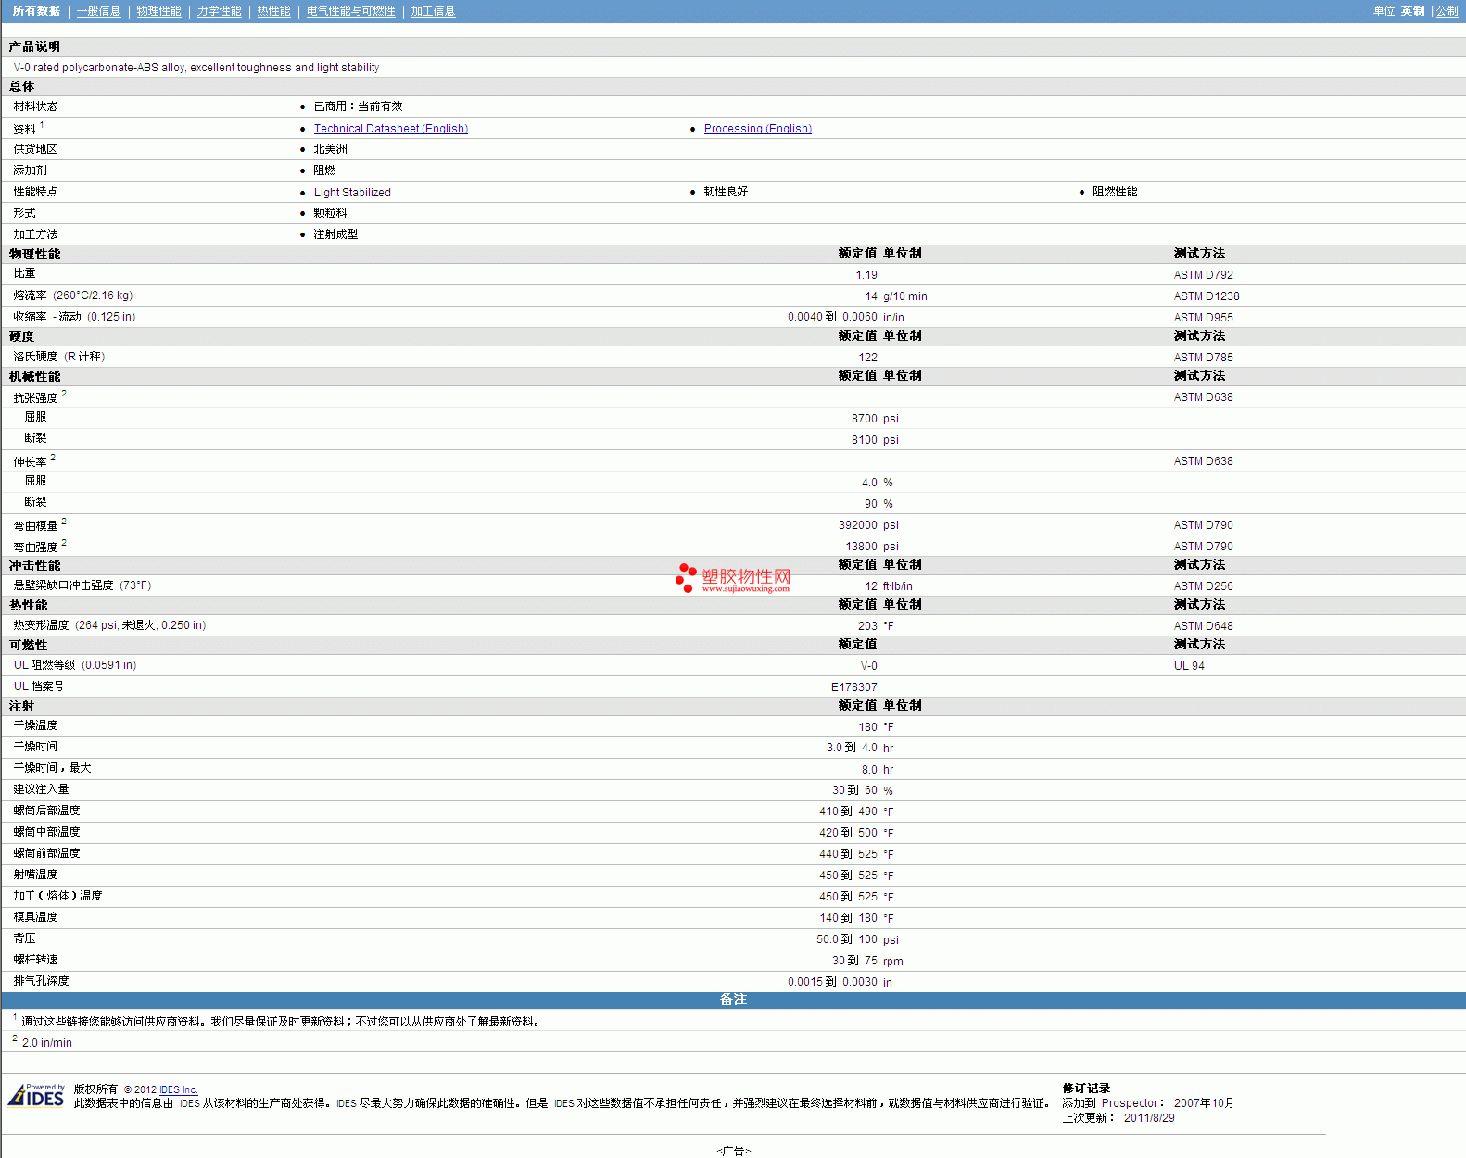The width and height of the screenshot is (1466, 1158).
Task: Select 英制 units option
Action: (1412, 11)
